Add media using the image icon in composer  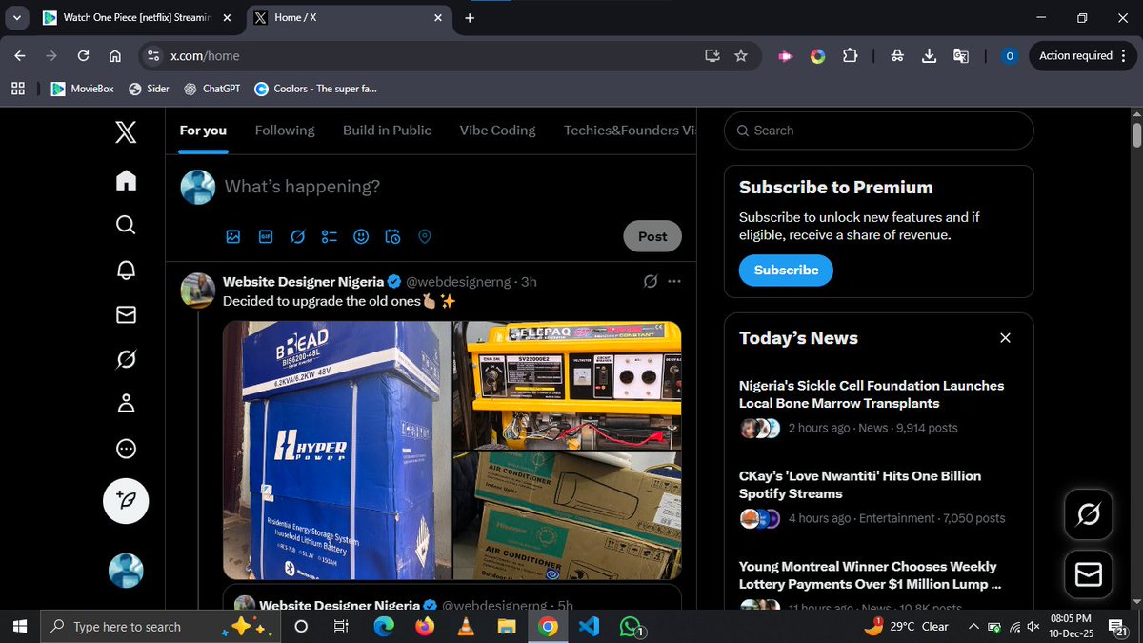[233, 236]
